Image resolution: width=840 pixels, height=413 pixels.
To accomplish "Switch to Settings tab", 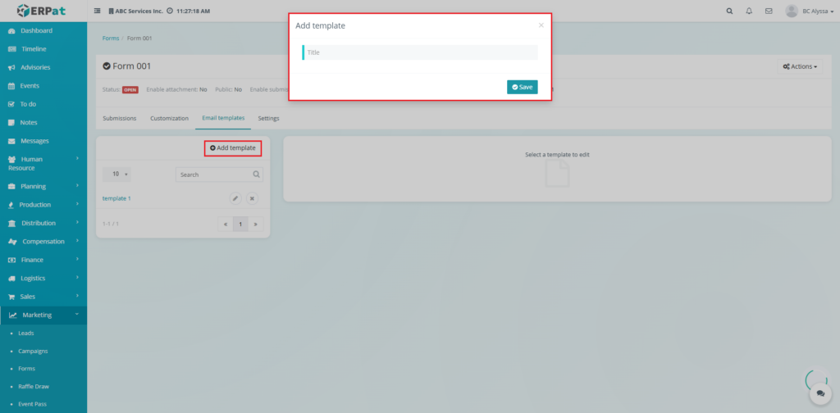I will 268,118.
